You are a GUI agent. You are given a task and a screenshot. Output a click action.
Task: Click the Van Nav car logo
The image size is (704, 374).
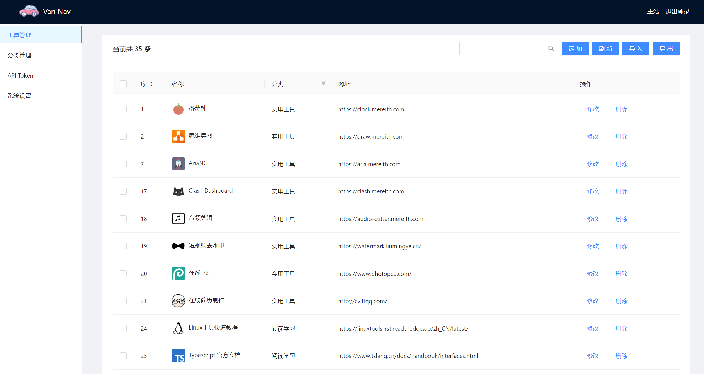(29, 11)
